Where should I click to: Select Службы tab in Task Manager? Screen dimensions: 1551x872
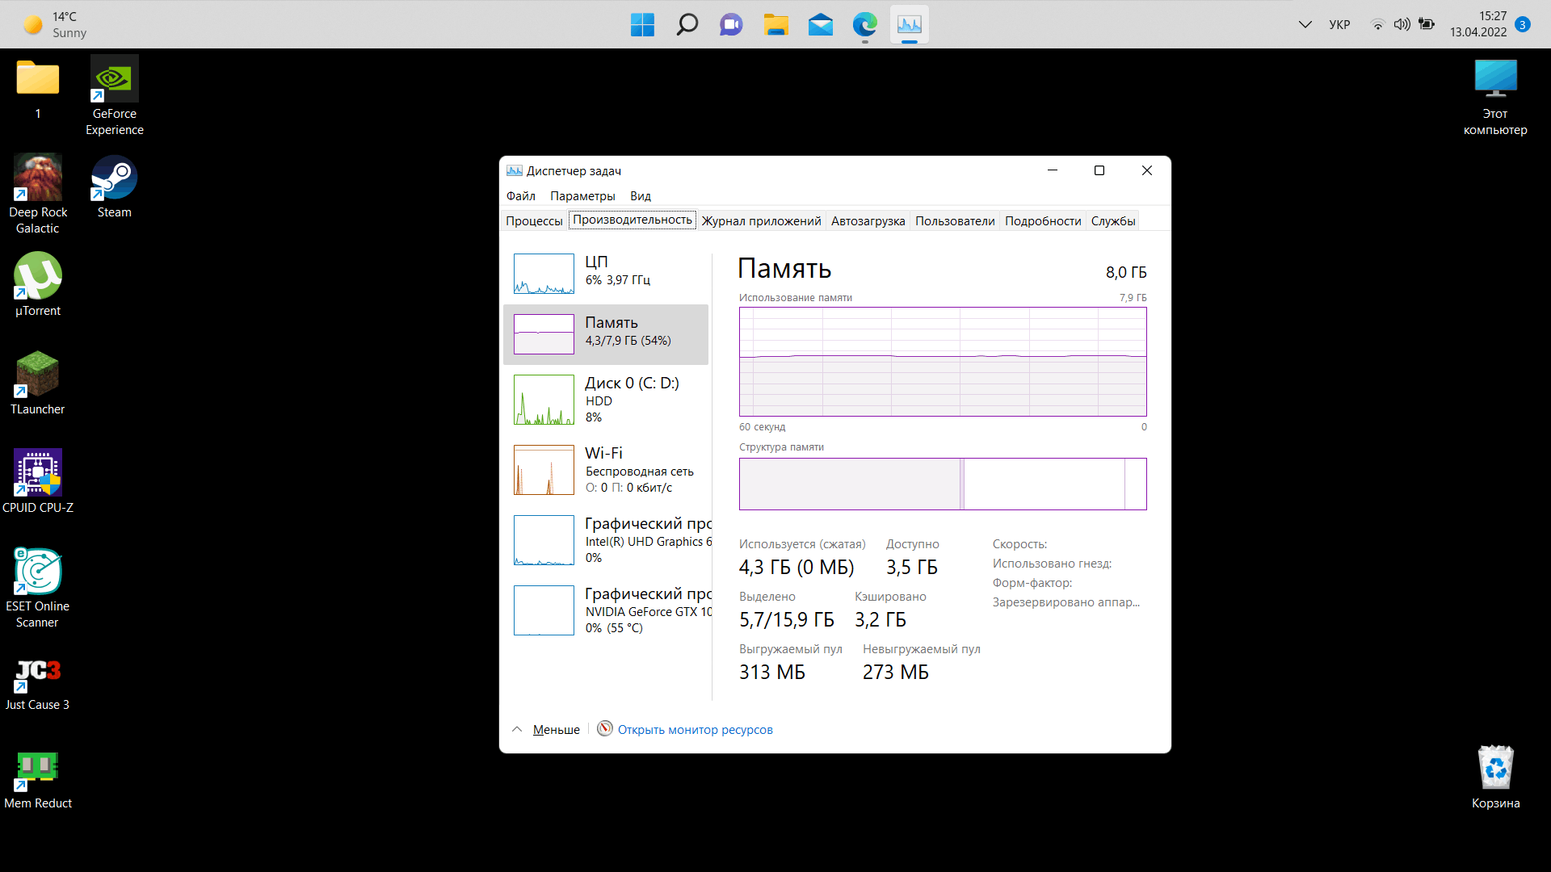click(1114, 220)
